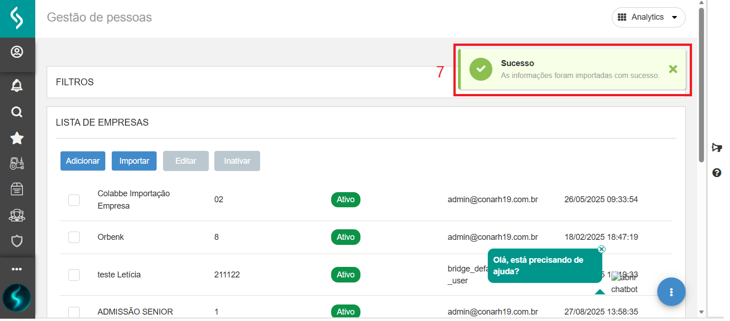Click the Adicionar button

point(83,161)
